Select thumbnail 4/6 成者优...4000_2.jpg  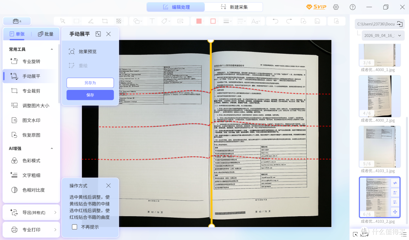tap(379, 96)
